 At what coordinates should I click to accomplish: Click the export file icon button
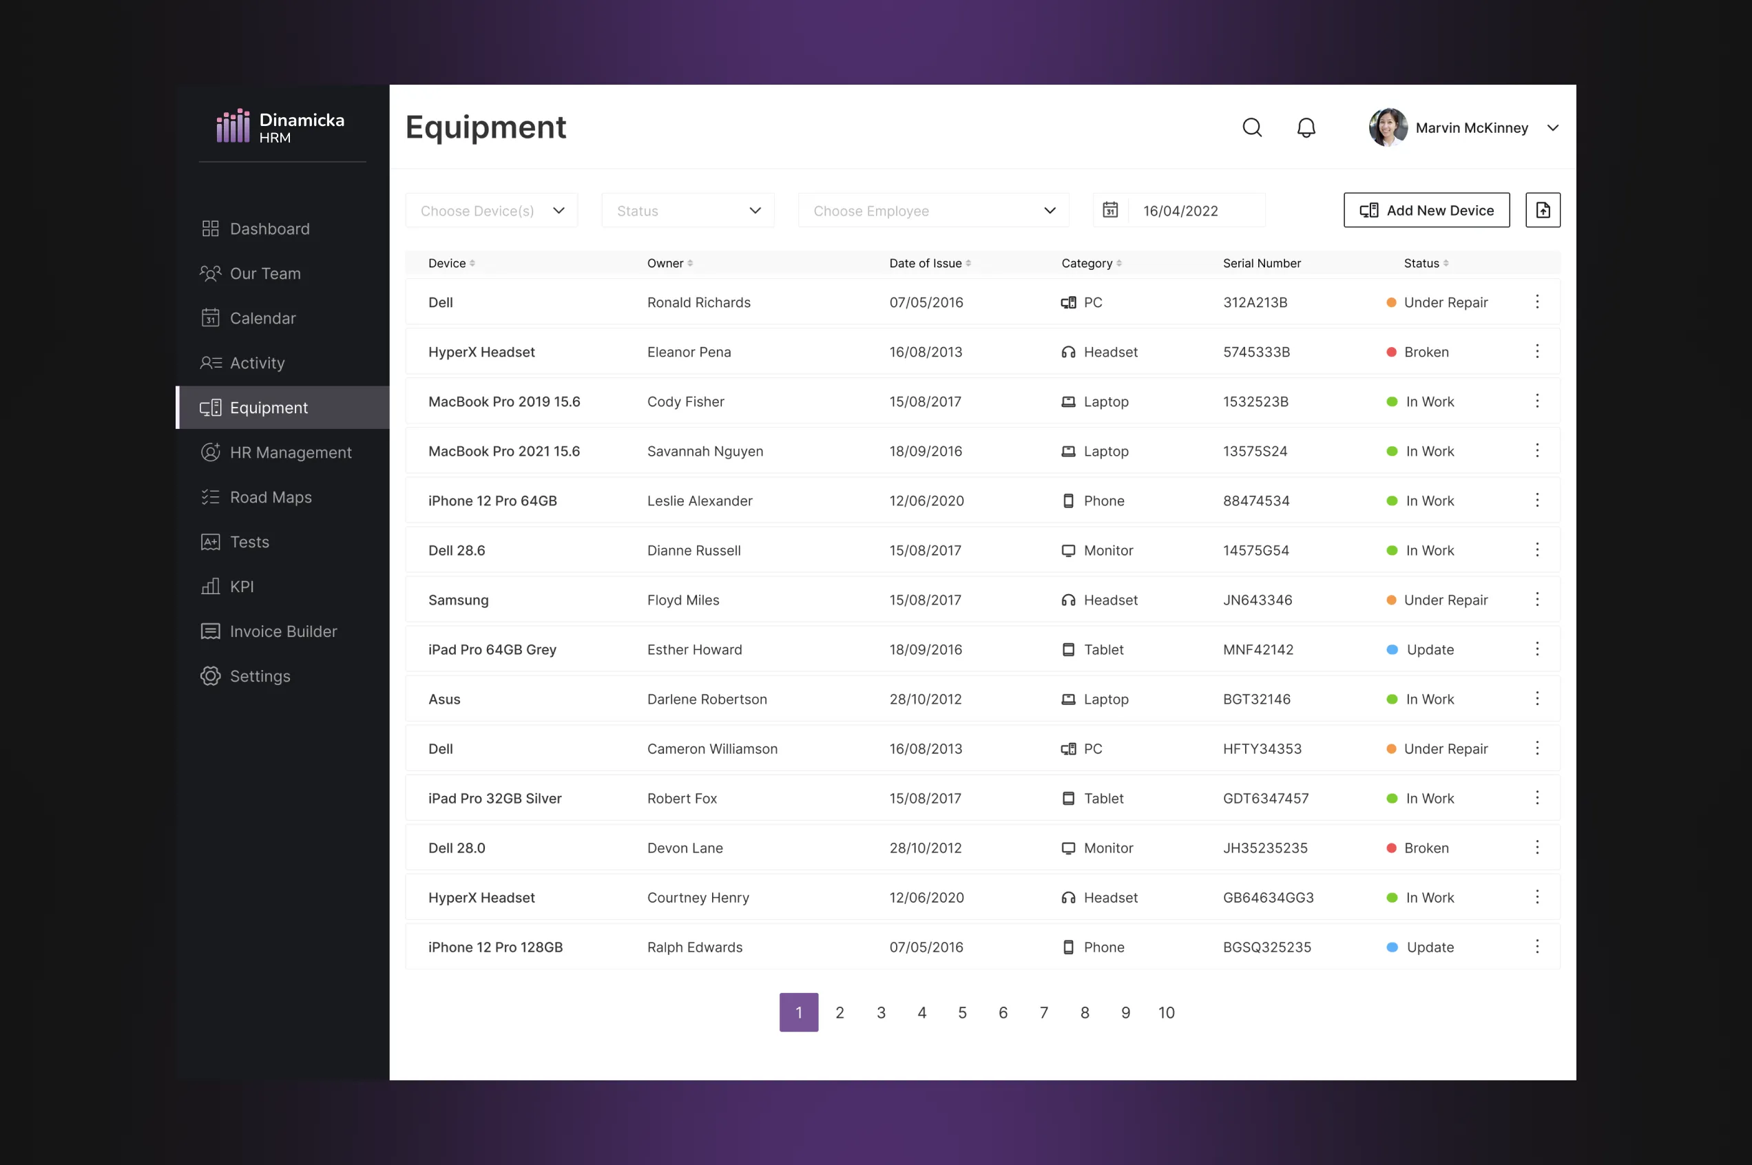click(1543, 210)
